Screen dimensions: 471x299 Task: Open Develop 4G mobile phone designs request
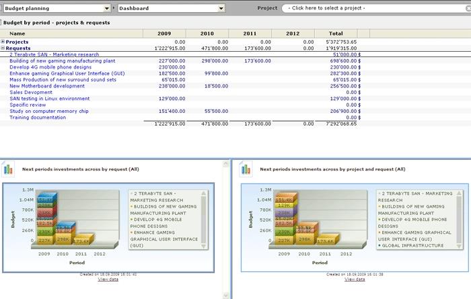(50, 67)
